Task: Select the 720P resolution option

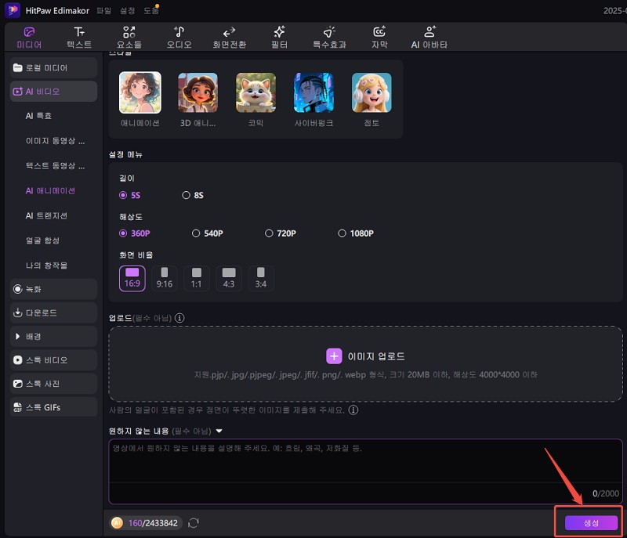Action: click(269, 233)
